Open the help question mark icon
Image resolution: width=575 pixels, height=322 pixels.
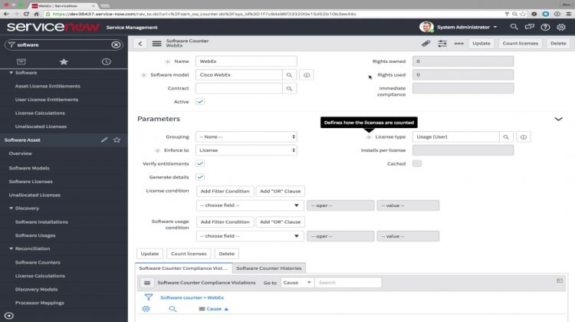tap(545, 27)
